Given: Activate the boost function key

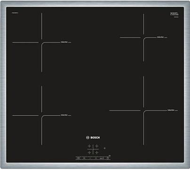Looking at the screenshot, I should (102, 158).
